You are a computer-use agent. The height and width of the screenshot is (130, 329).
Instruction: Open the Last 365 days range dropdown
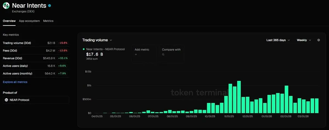(278, 40)
